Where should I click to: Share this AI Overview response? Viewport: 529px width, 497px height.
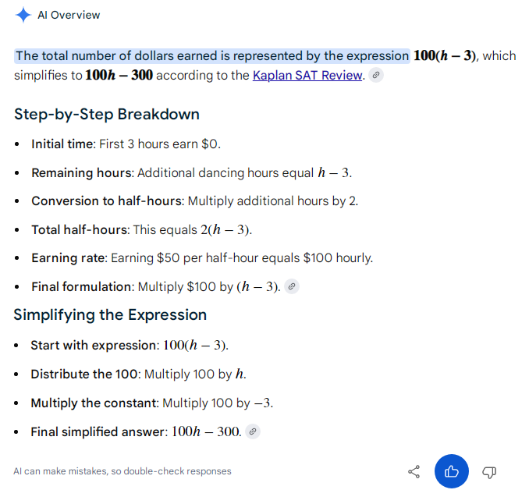tap(414, 472)
